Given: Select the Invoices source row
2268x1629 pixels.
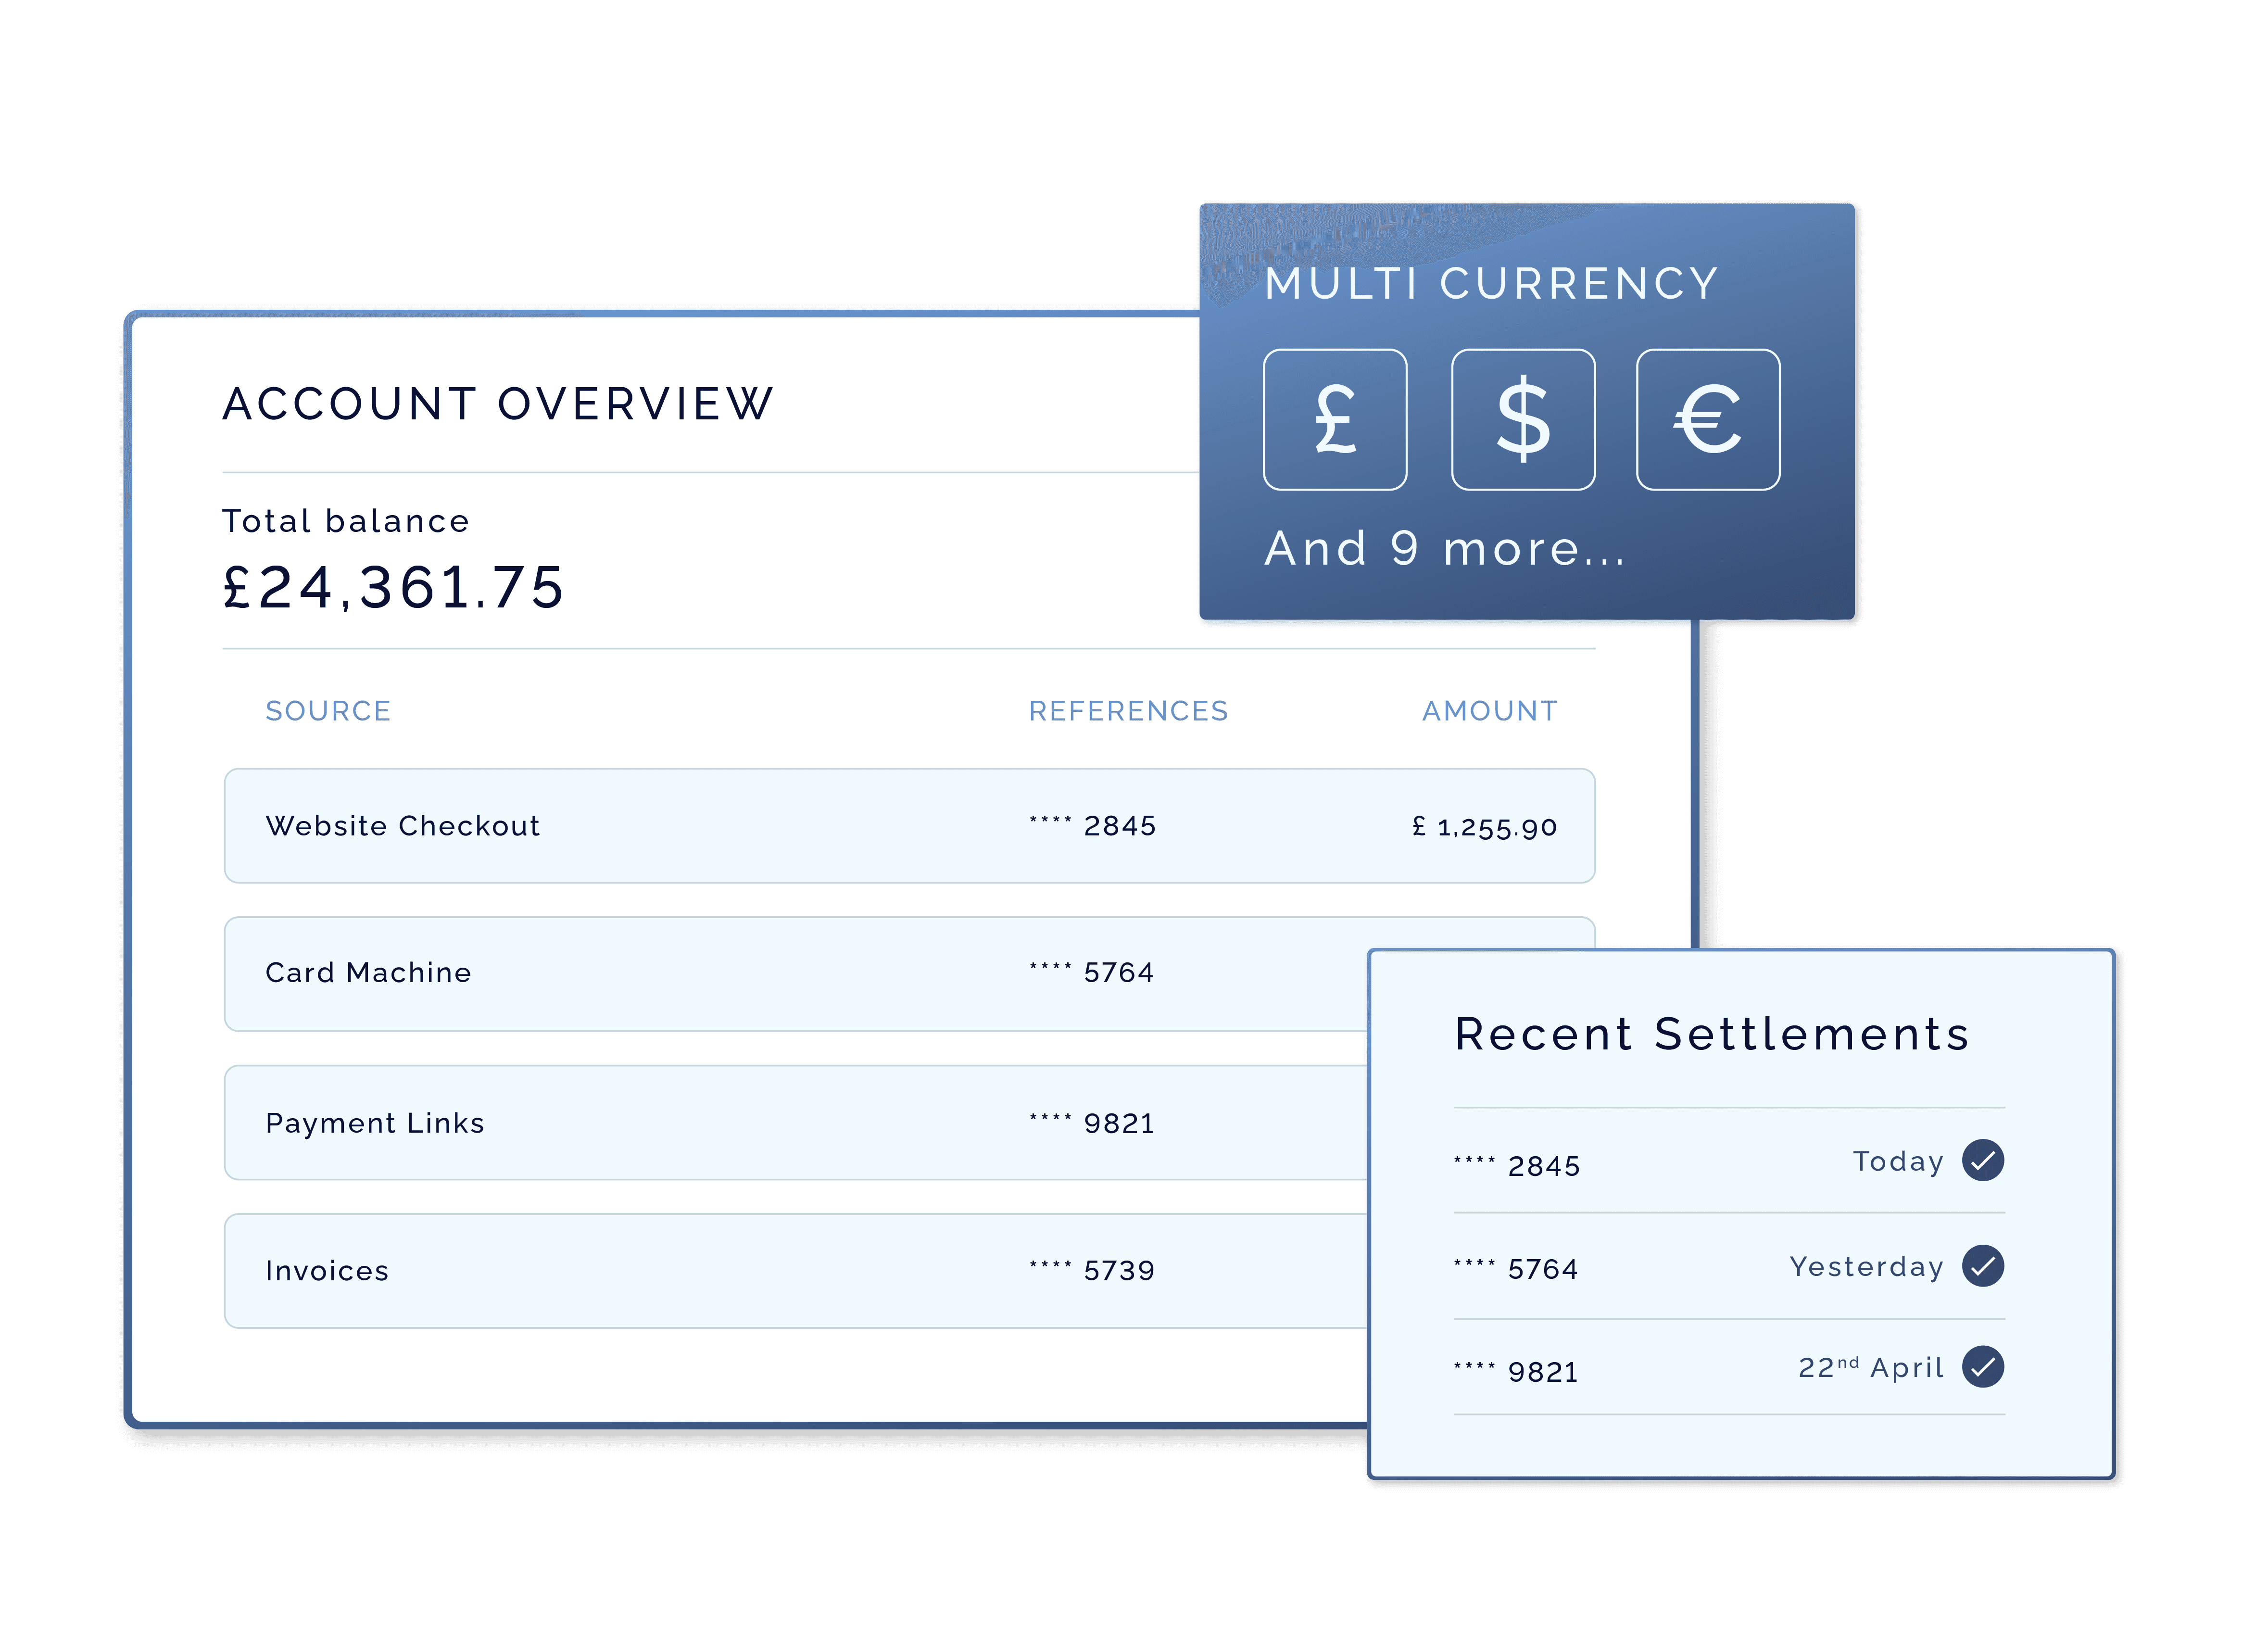Looking at the screenshot, I should (327, 1271).
